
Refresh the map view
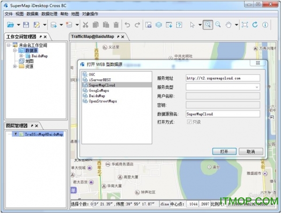click(x=255, y=25)
